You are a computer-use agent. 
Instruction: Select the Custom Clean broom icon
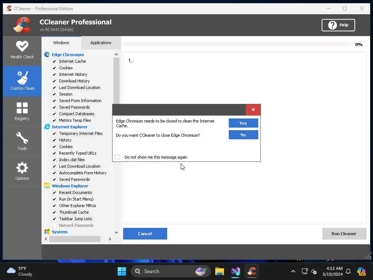point(23,78)
